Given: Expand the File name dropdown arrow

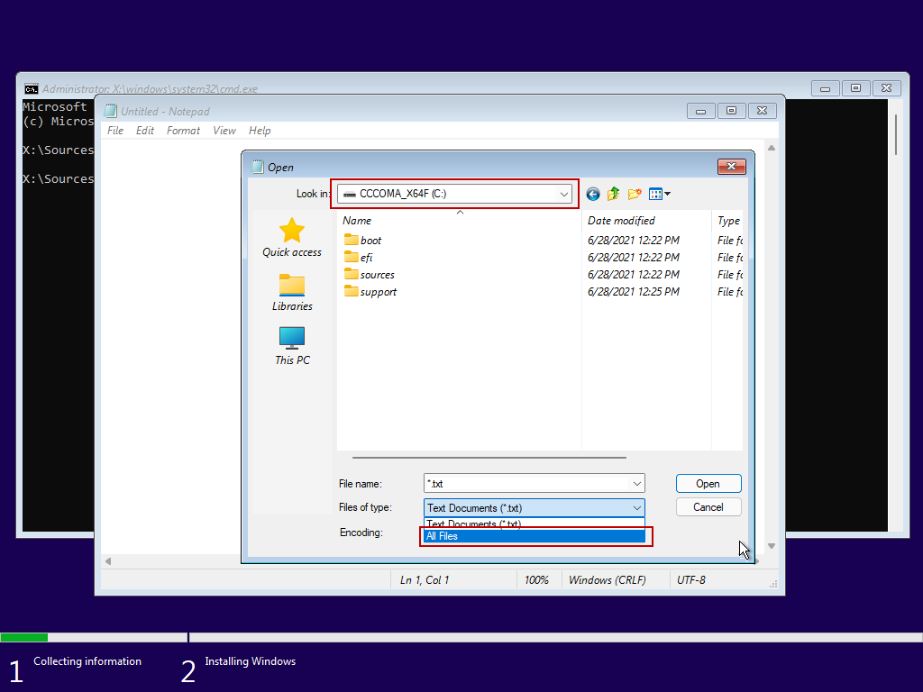Looking at the screenshot, I should pyautogui.click(x=637, y=484).
